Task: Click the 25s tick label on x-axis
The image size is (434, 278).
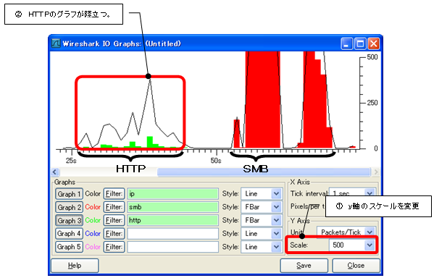Action: [71, 161]
